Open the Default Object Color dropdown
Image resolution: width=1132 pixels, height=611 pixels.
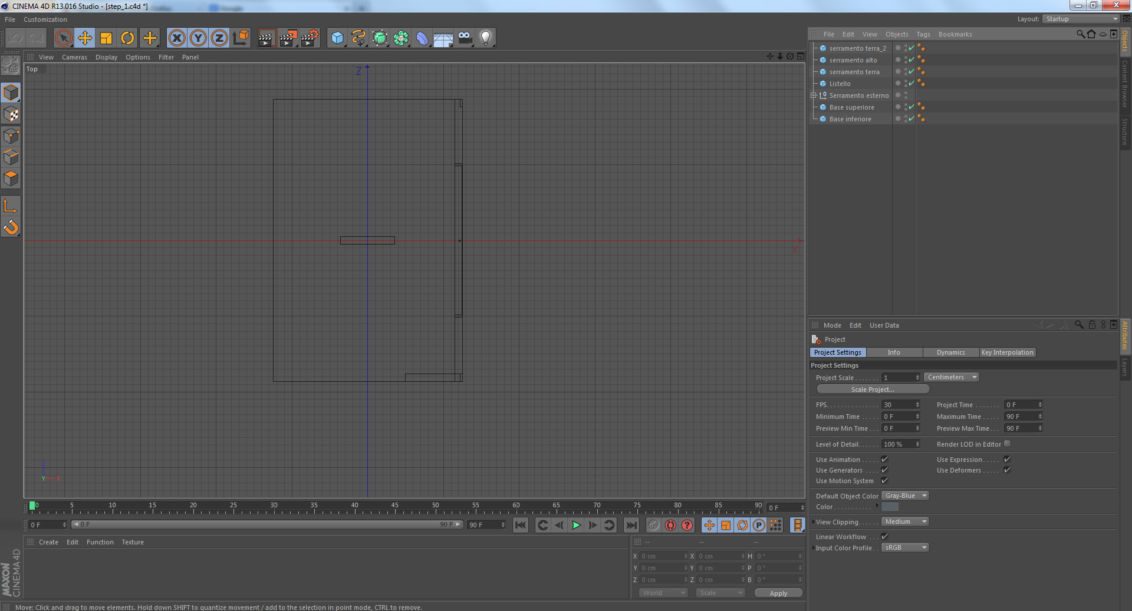[905, 496]
